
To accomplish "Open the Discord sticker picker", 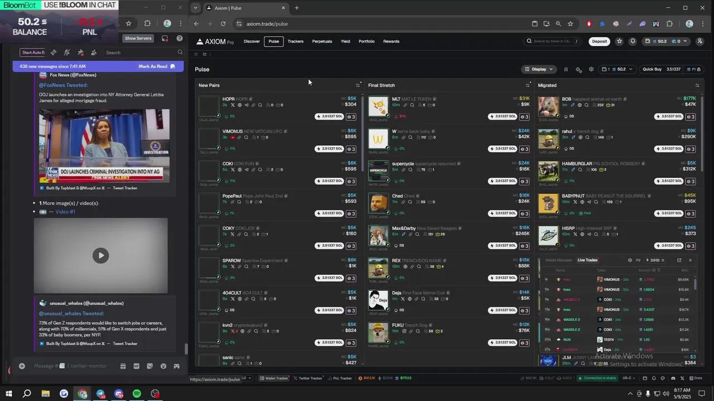I will pyautogui.click(x=149, y=366).
